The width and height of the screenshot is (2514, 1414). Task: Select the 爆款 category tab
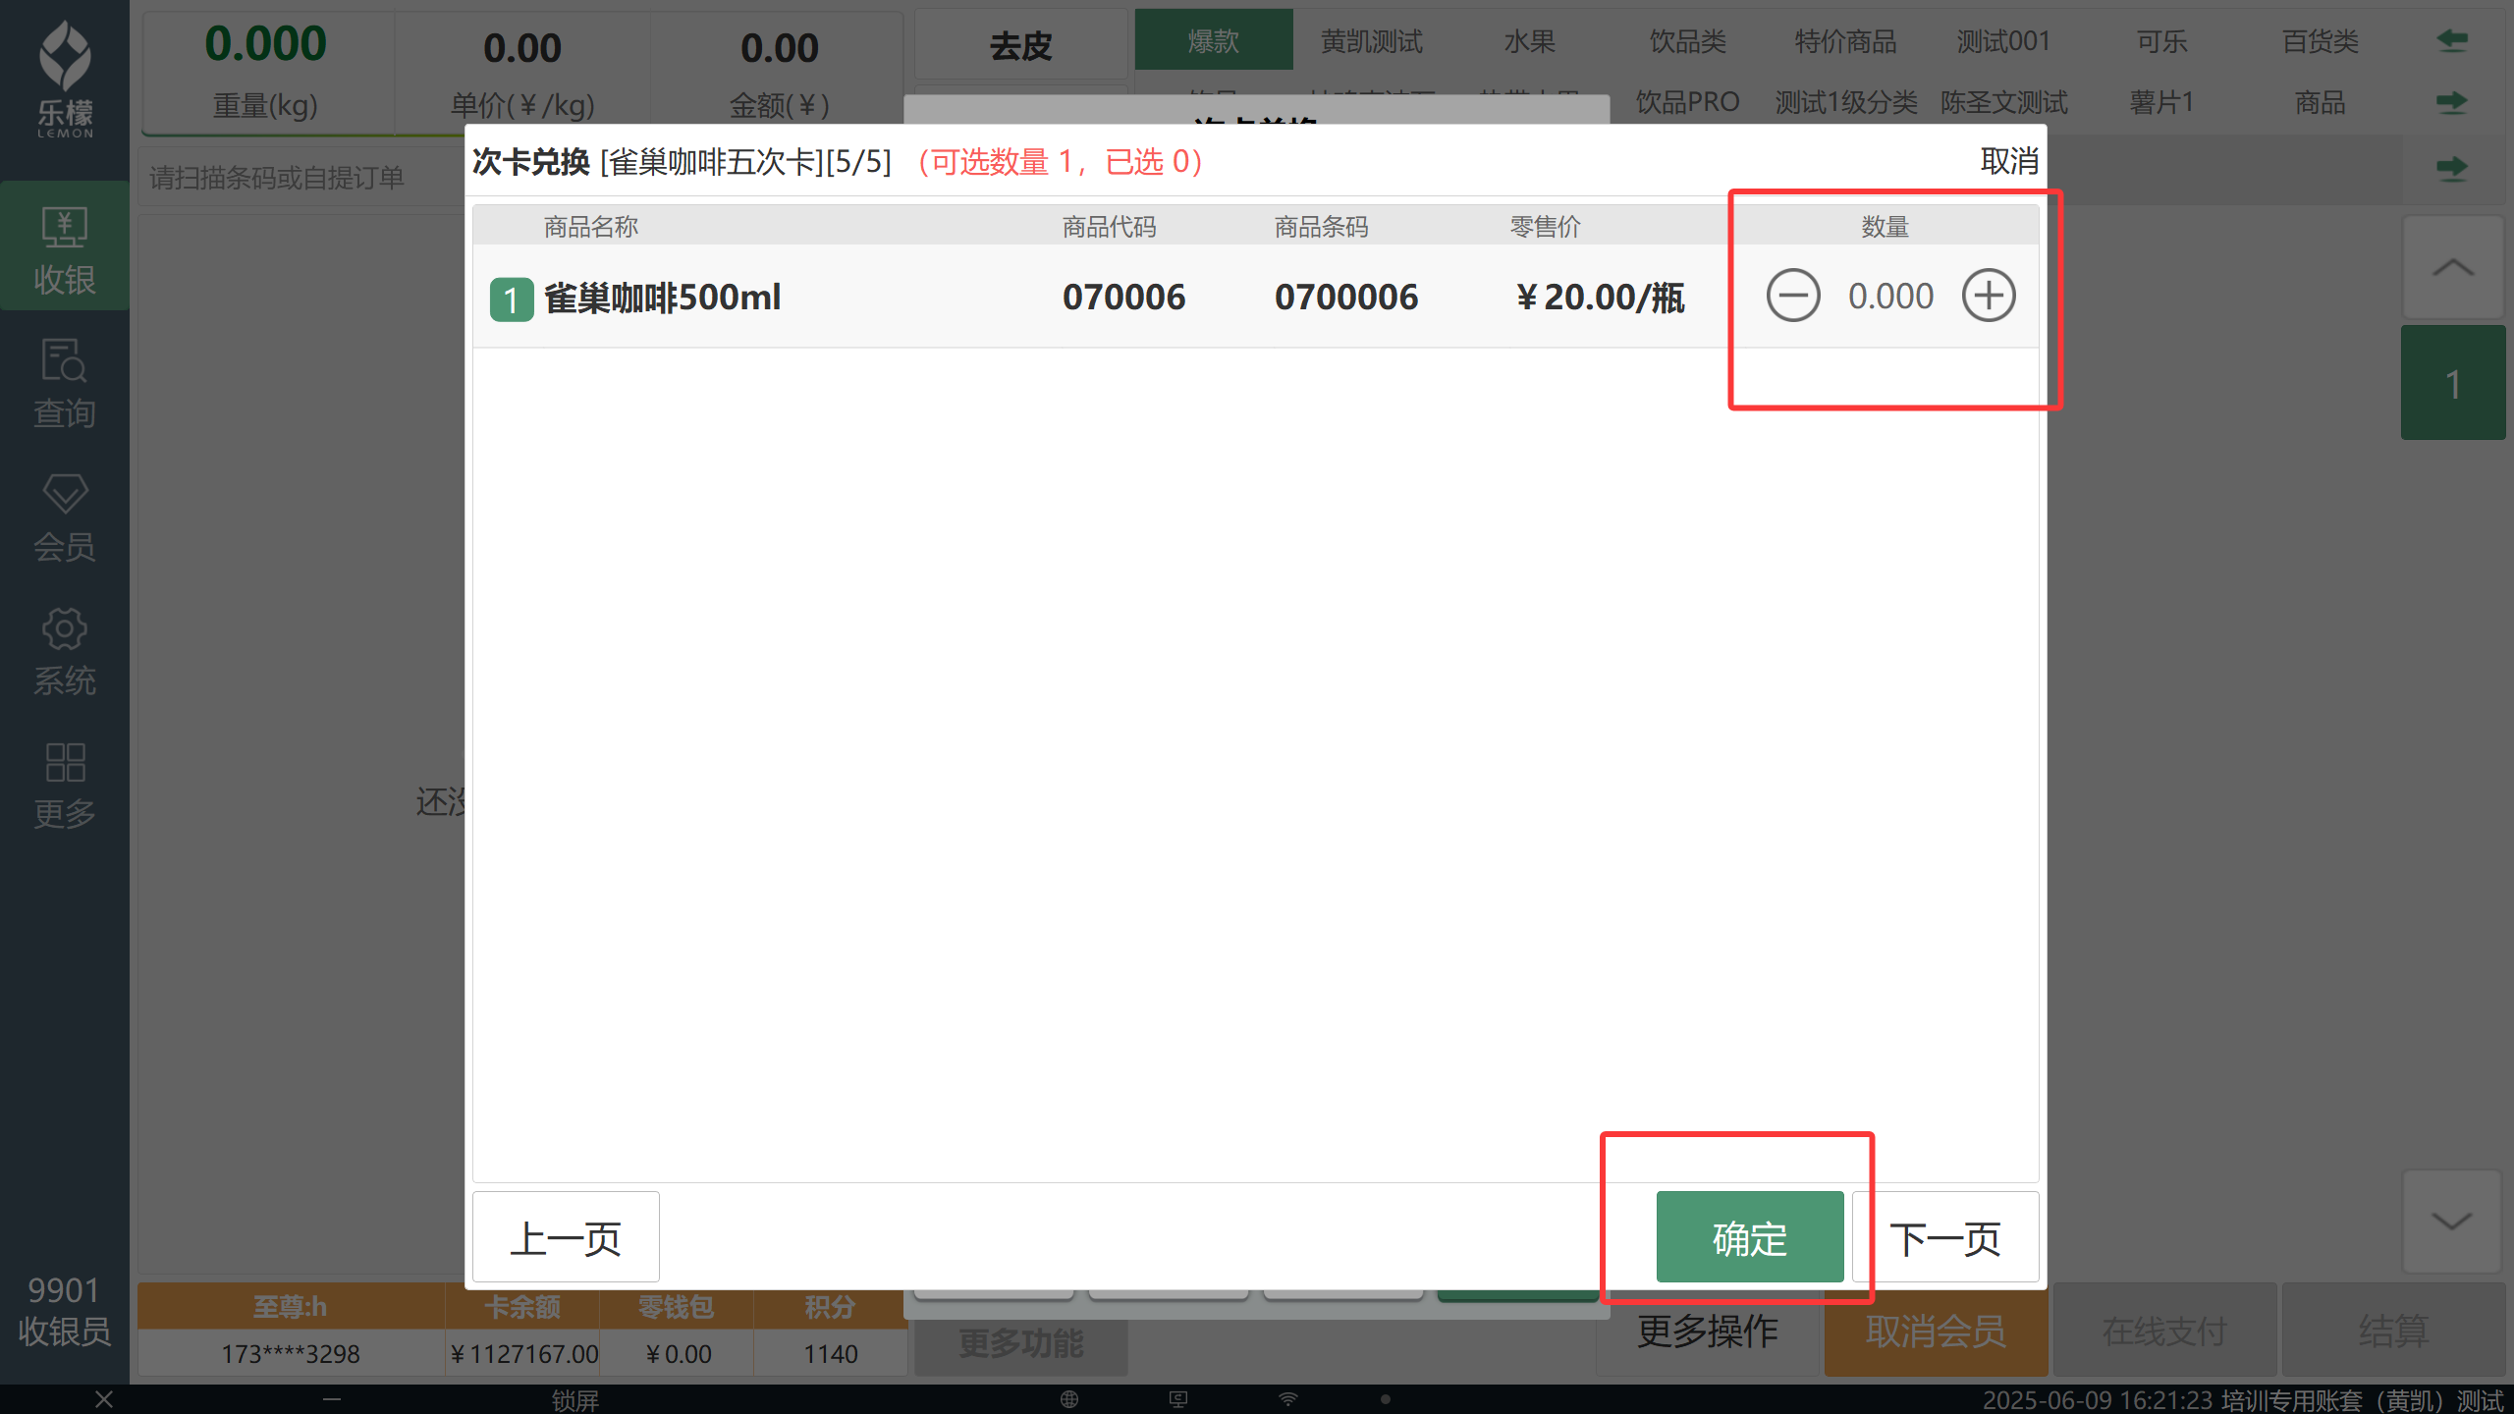pos(1214,40)
